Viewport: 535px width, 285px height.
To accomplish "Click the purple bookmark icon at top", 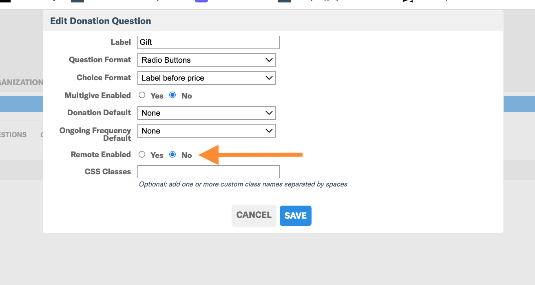I will [x=201, y=1].
